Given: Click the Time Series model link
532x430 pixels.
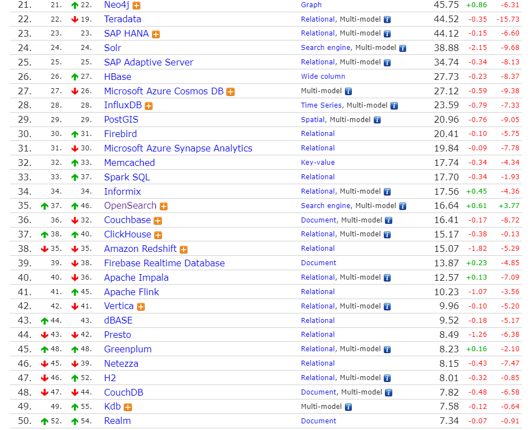Looking at the screenshot, I should pyautogui.click(x=321, y=105).
